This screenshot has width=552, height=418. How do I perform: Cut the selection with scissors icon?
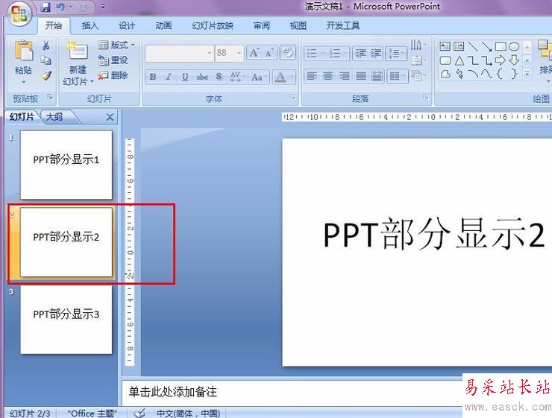[x=46, y=45]
